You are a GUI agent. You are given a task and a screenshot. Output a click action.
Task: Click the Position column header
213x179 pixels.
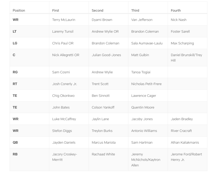pos(19,10)
